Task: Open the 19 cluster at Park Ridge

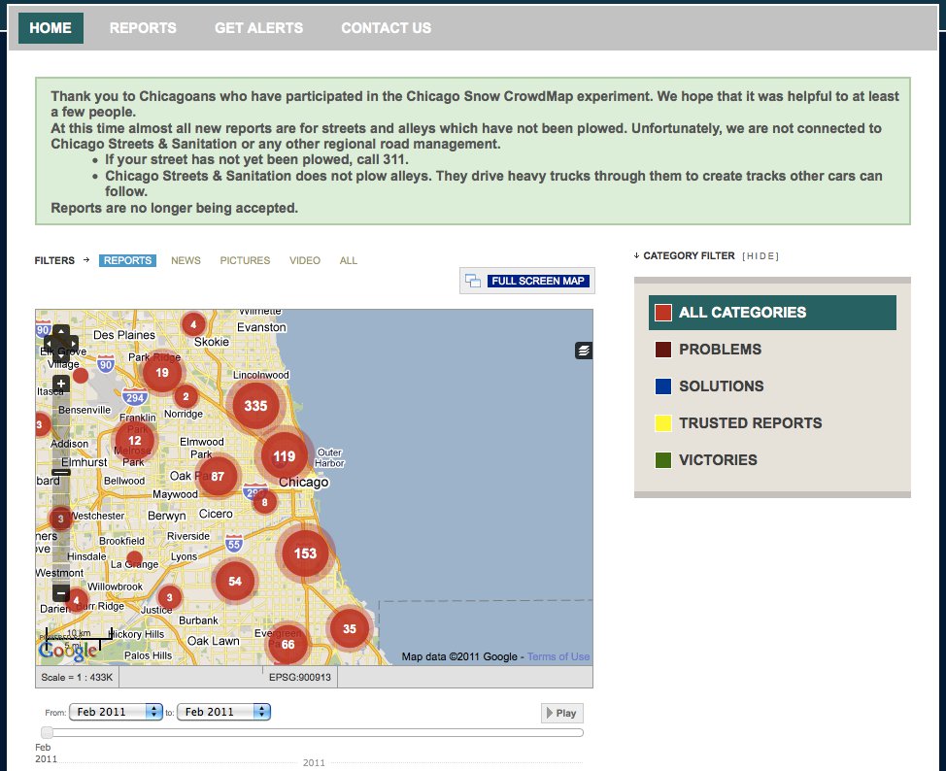Action: 161,373
